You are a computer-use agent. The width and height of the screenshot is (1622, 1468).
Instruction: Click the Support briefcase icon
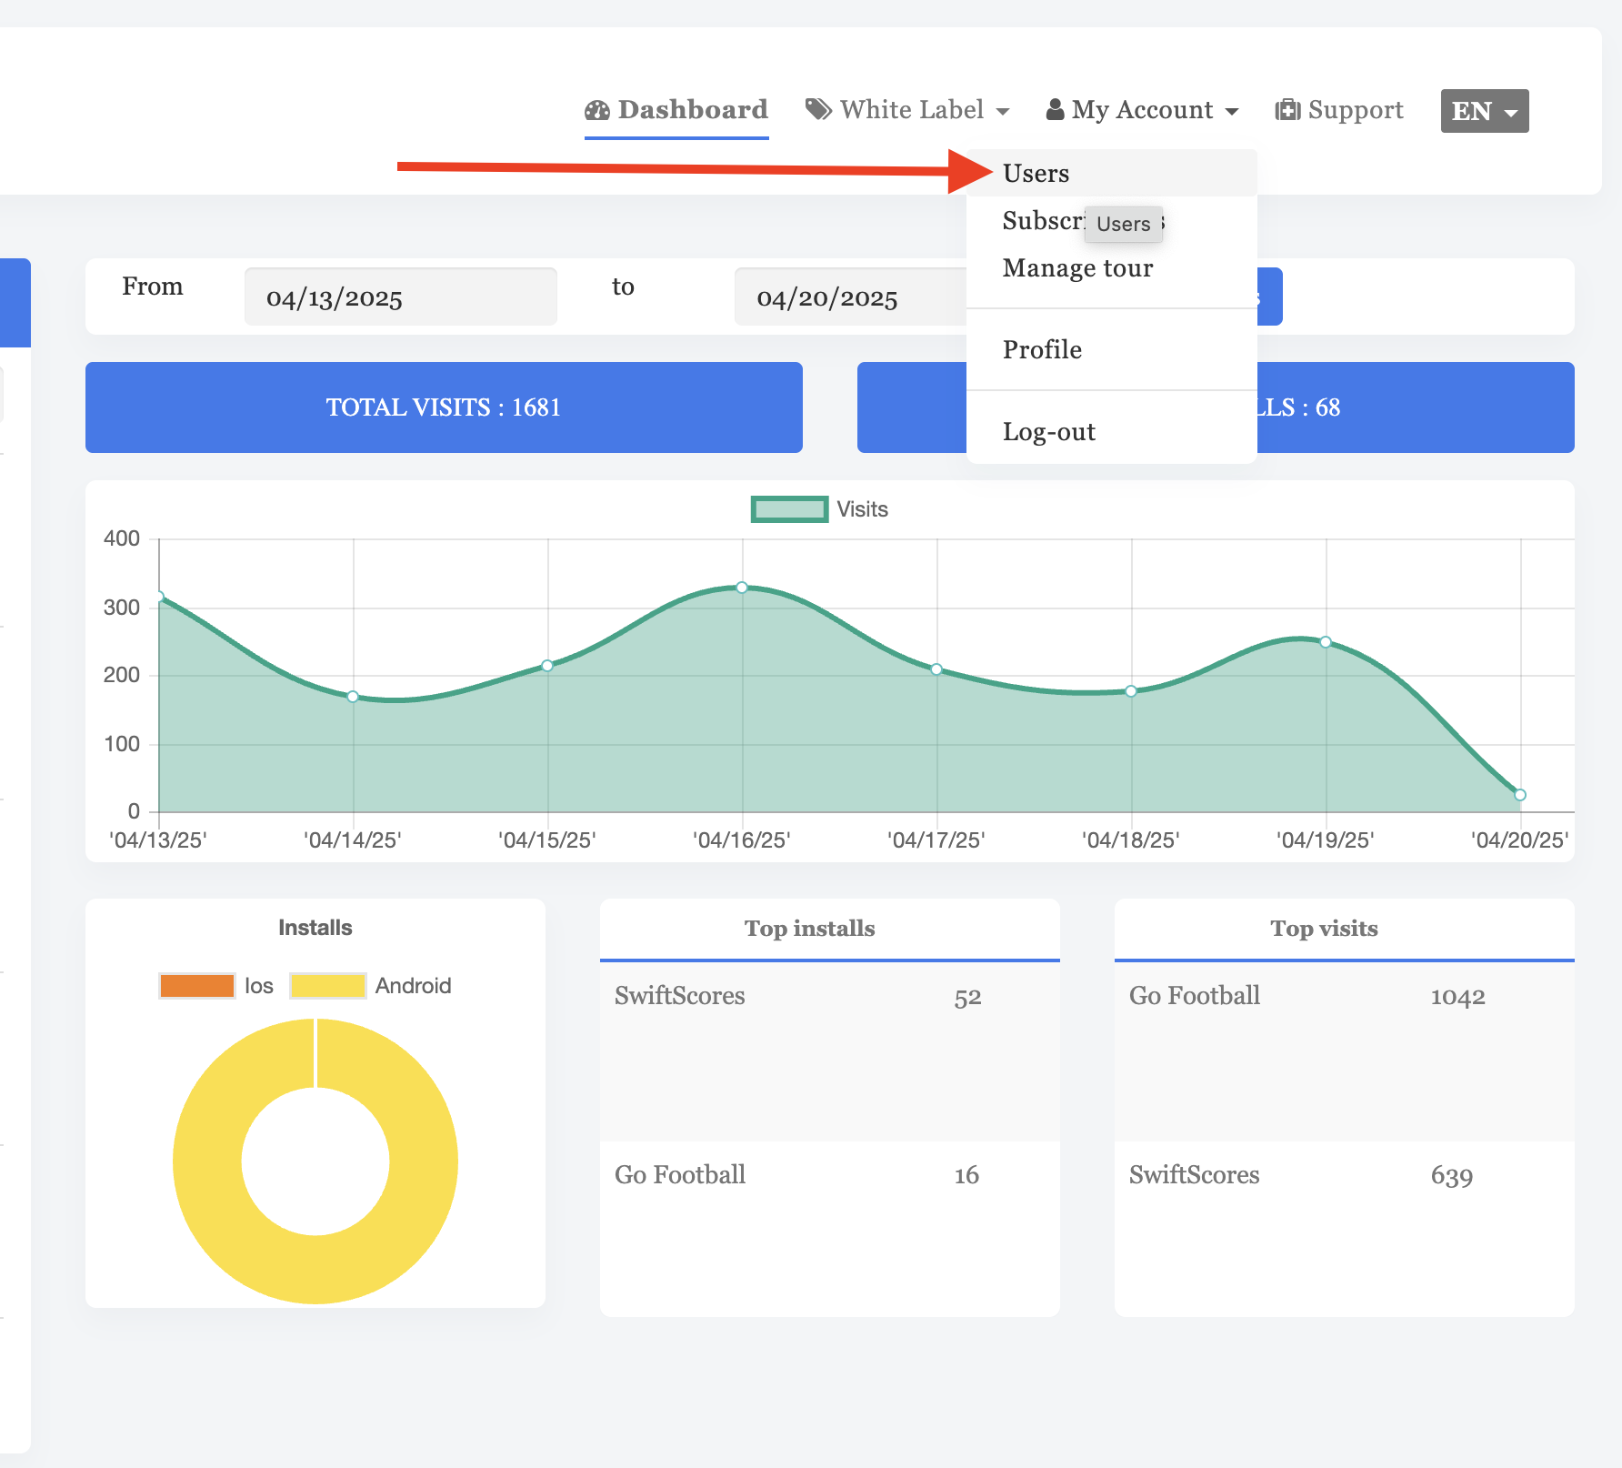(1289, 109)
